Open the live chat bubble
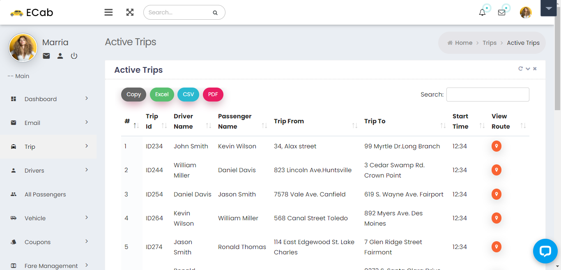Screen dimensions: 561x270 coord(545,251)
